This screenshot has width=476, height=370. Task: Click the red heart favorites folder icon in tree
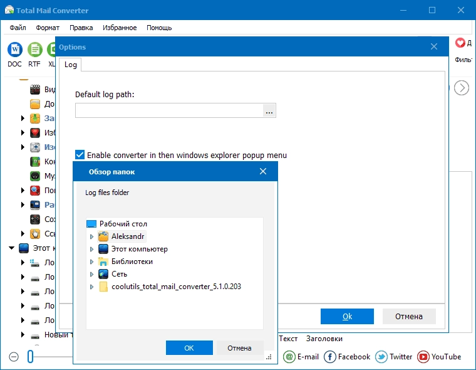[35, 132]
